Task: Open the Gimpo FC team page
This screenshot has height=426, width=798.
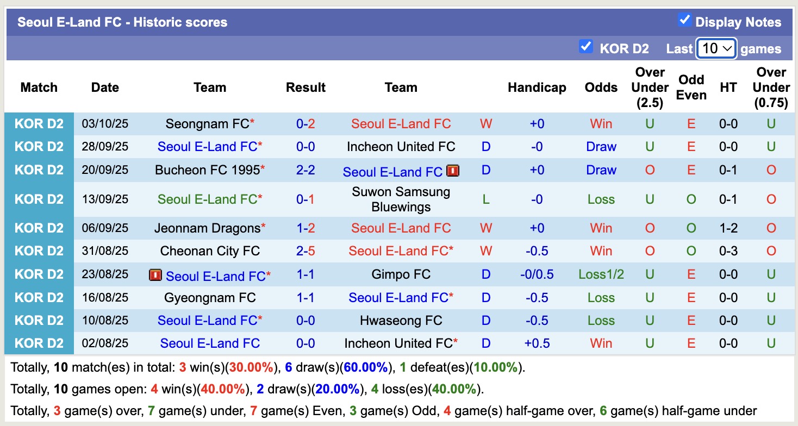Action: [401, 274]
